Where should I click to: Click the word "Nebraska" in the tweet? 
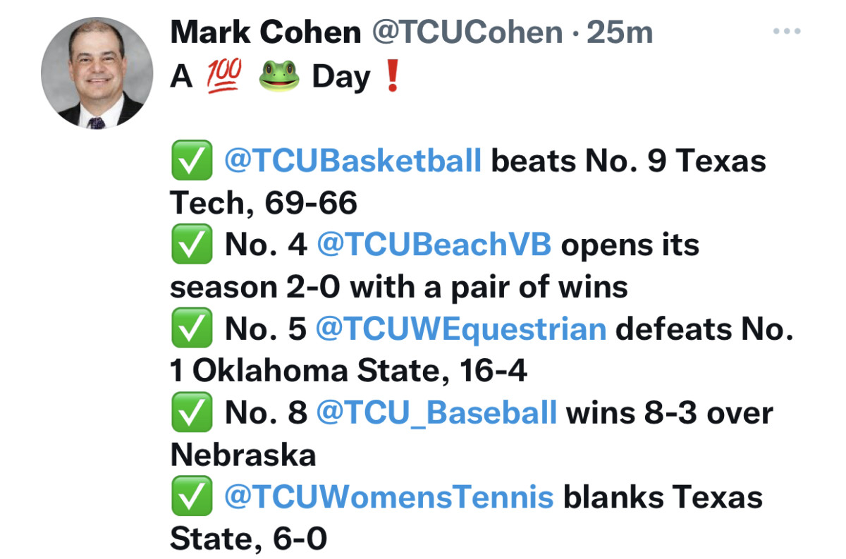click(243, 455)
